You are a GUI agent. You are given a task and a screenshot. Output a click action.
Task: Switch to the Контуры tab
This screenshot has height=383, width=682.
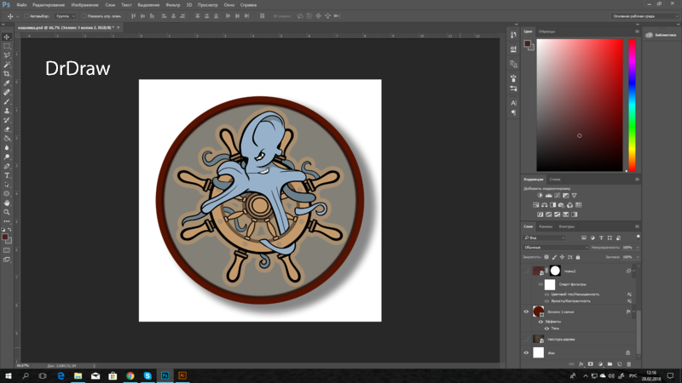[567, 226]
